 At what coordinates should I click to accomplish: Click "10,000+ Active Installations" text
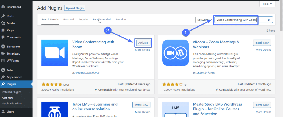point(179,90)
